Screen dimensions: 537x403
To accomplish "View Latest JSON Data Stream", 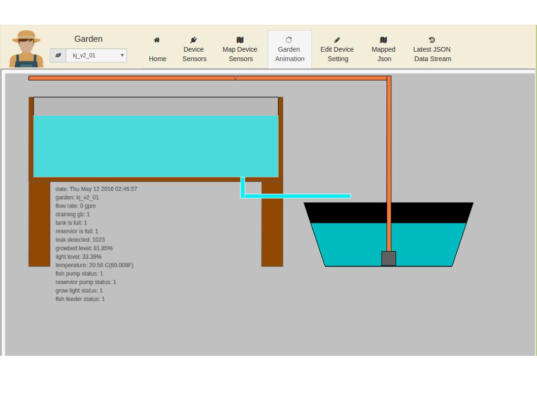I will [432, 54].
